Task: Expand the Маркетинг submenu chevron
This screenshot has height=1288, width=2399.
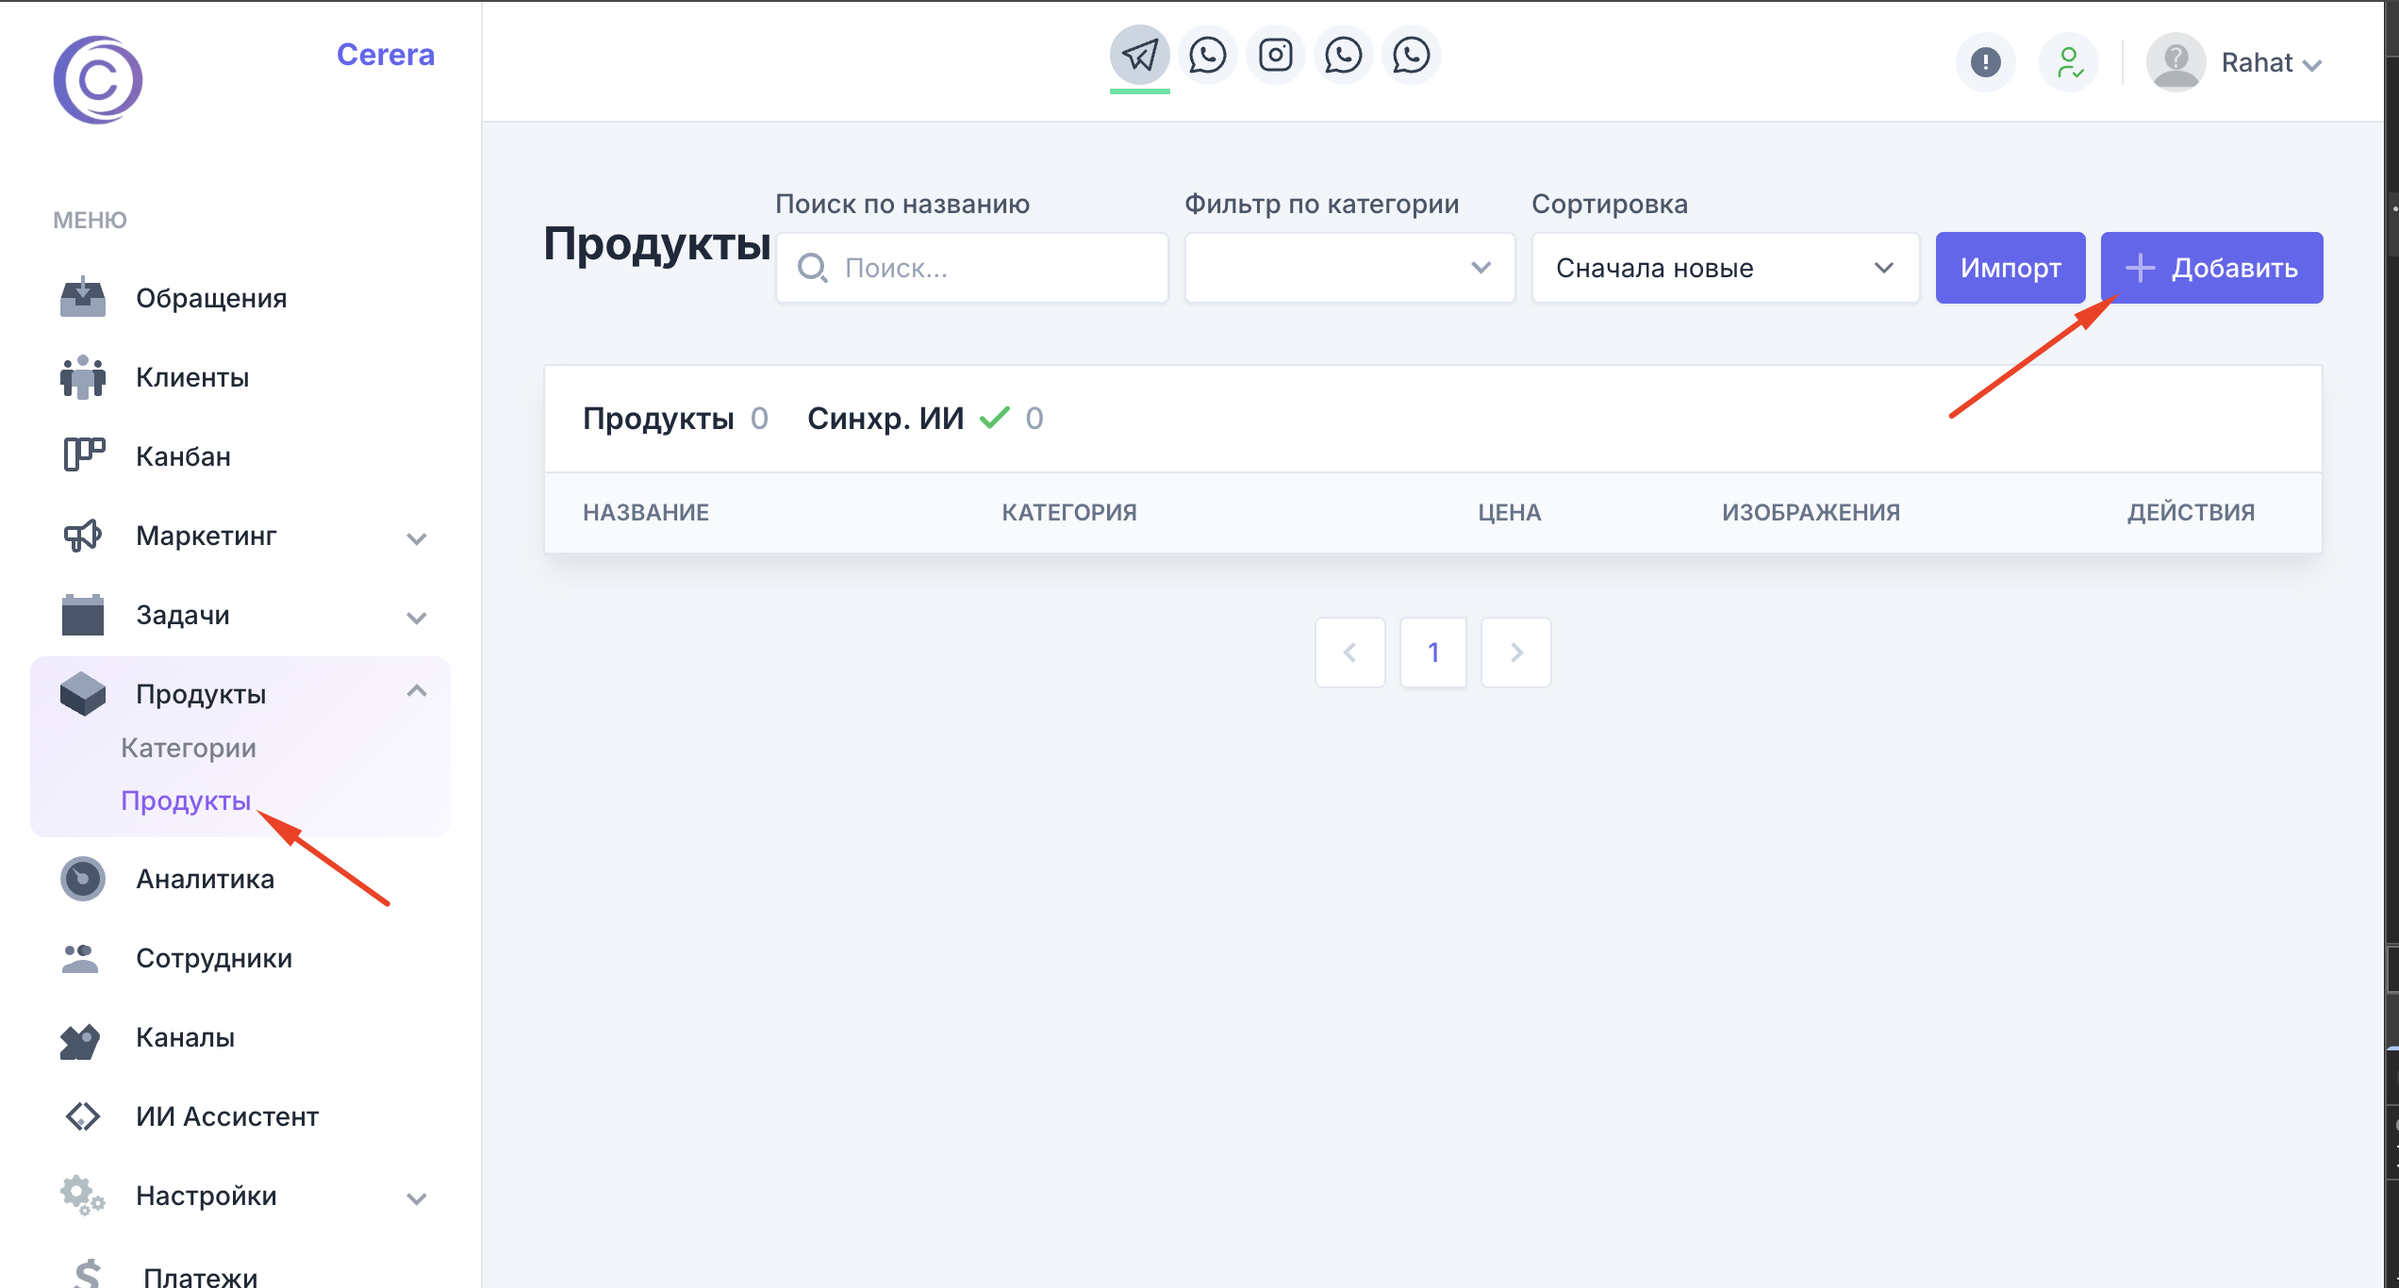Action: point(417,538)
